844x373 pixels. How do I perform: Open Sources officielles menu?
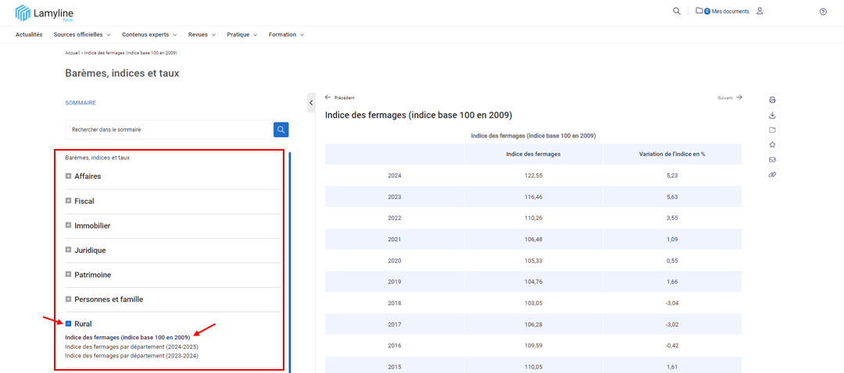[x=82, y=34]
